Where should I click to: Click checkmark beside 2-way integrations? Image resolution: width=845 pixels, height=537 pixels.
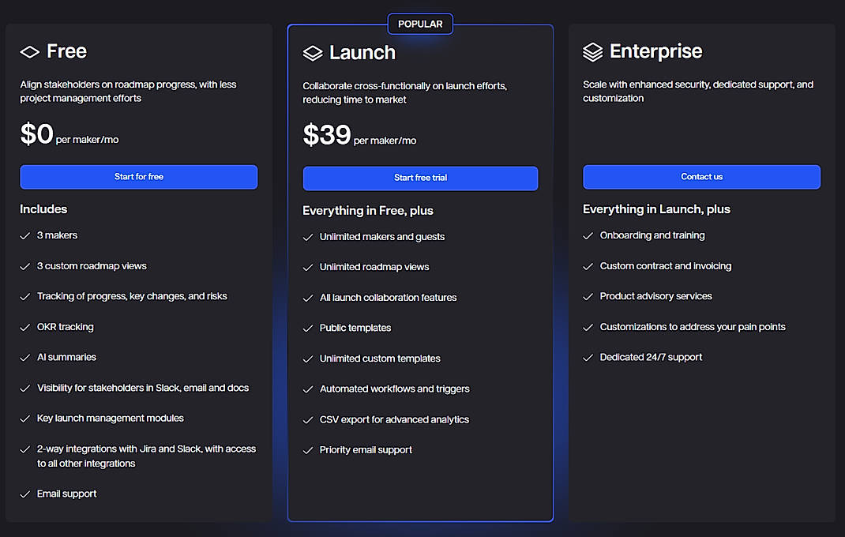pyautogui.click(x=24, y=449)
